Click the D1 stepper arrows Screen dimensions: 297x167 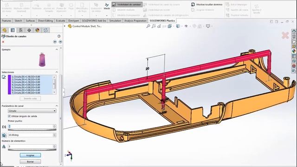[55, 126]
